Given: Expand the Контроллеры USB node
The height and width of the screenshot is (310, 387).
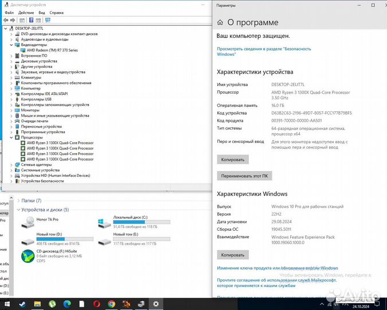Looking at the screenshot, I should (x=11, y=99).
